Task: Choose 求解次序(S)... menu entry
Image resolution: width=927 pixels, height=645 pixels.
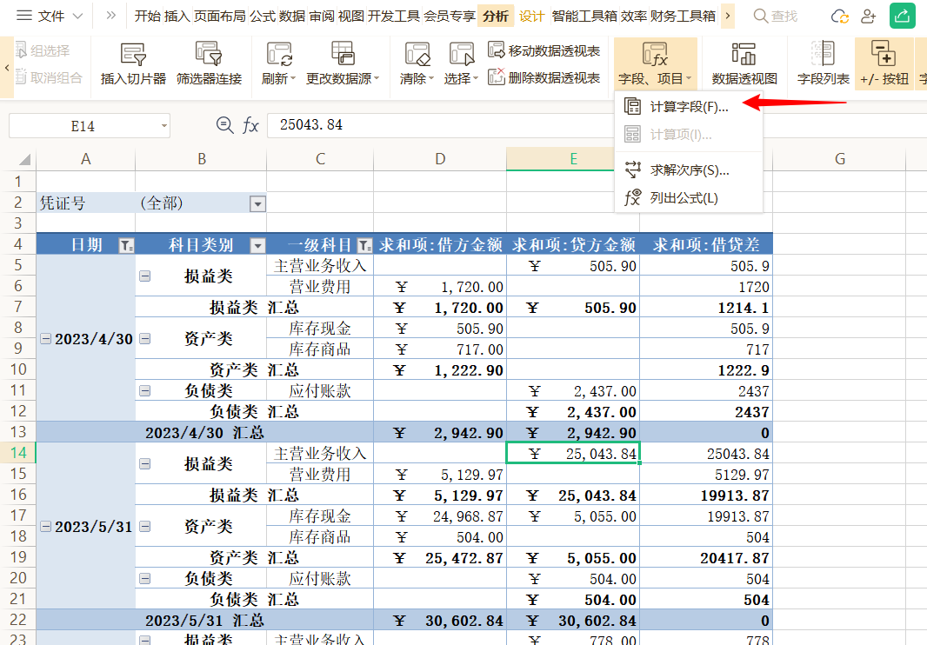Action: click(x=688, y=170)
